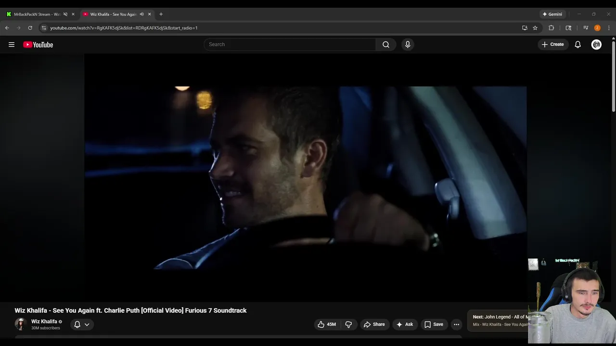
Task: Dislike the See You Again video
Action: (x=348, y=324)
